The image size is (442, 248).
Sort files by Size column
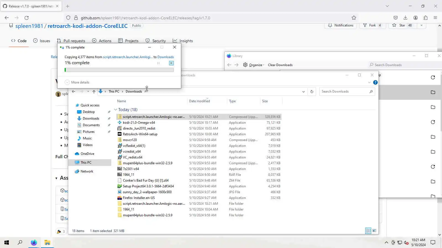pyautogui.click(x=265, y=101)
